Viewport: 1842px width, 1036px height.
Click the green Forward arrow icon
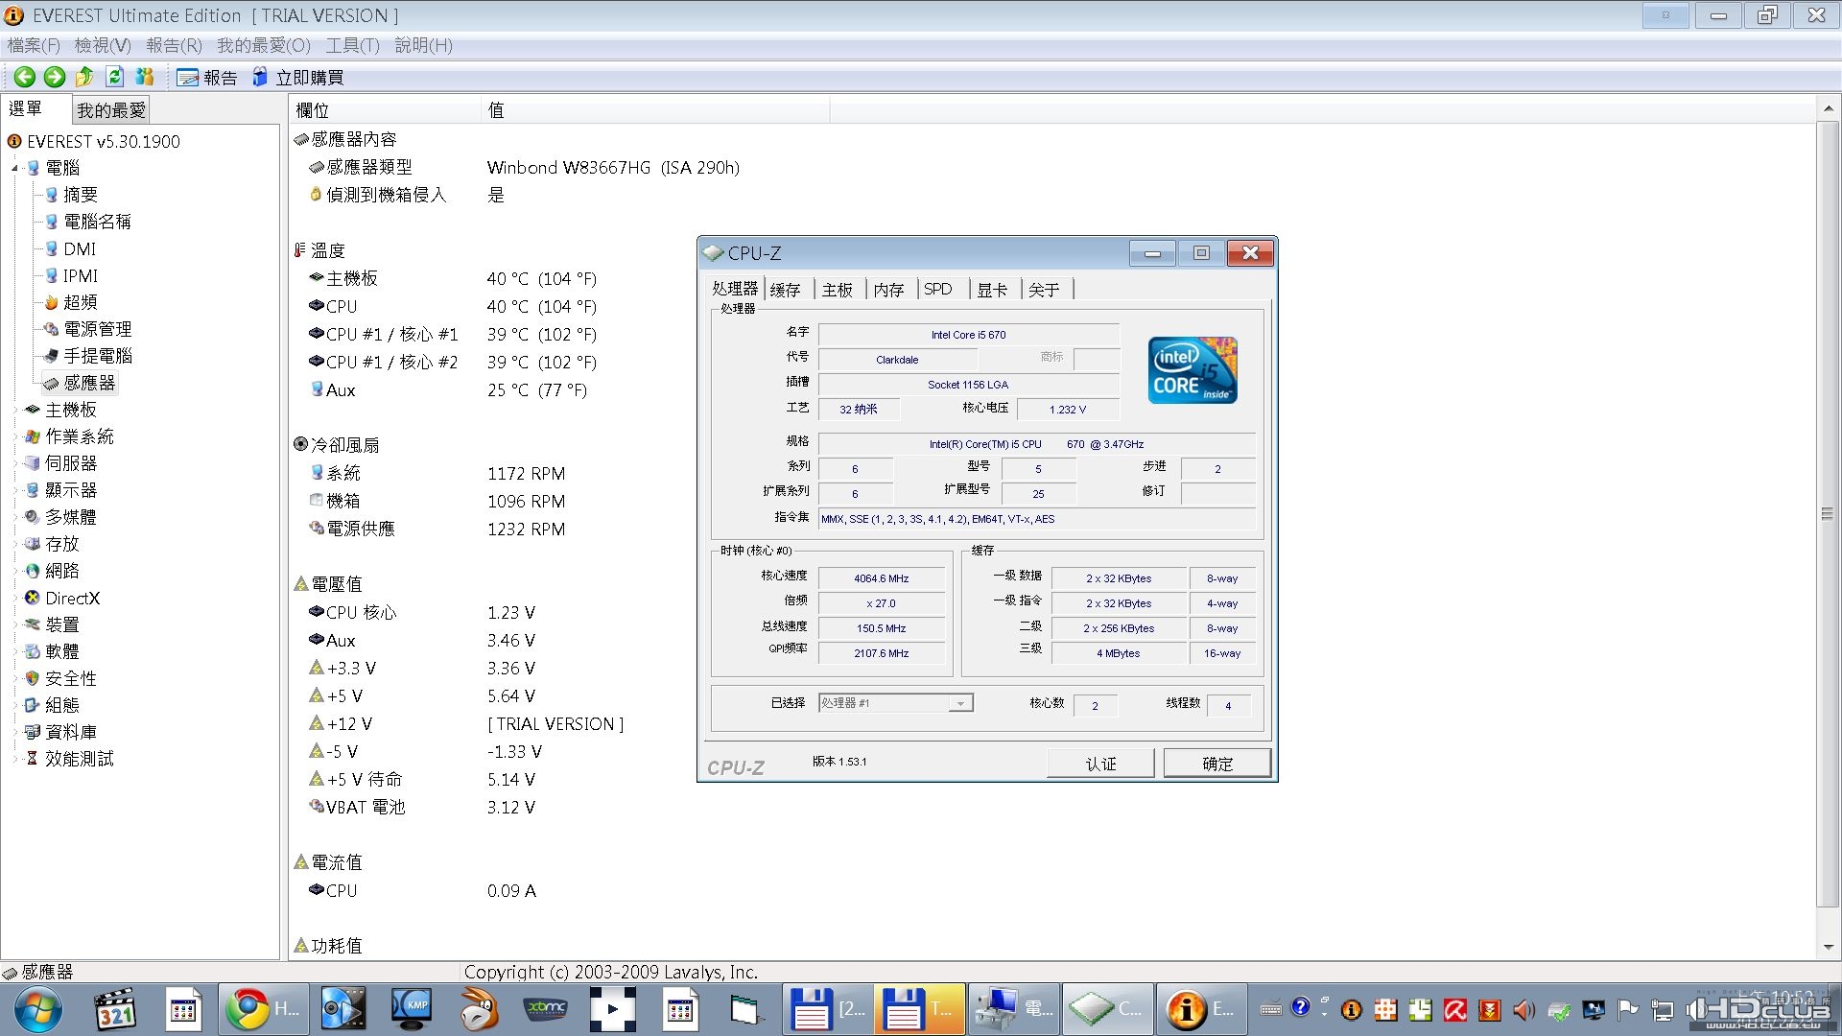[55, 77]
